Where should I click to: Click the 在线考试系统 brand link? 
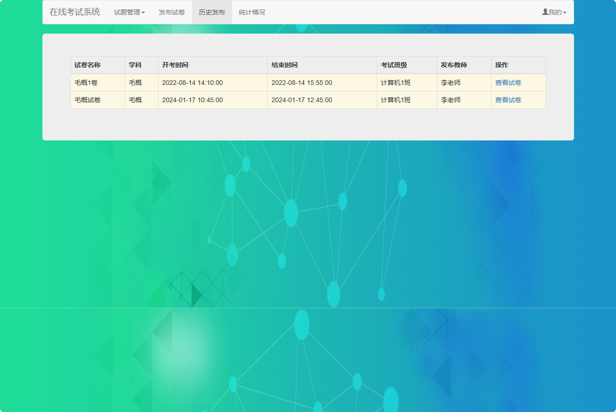pos(75,12)
